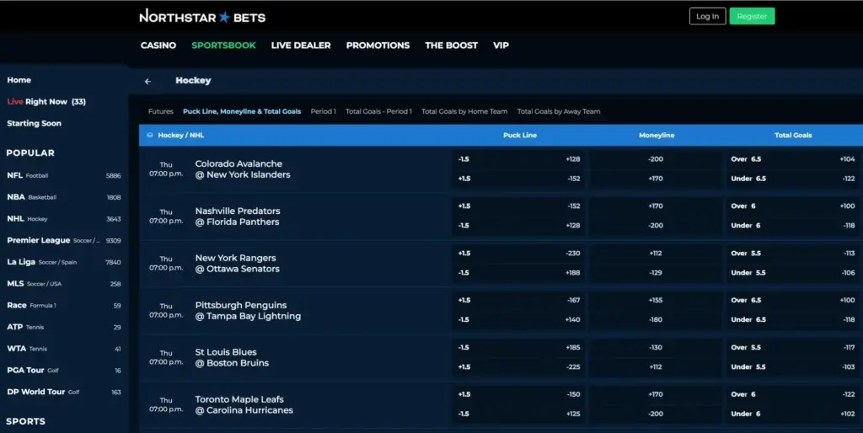Pick Tampa Bay Lightning moneyline -180
This screenshot has width=863, height=433.
(x=656, y=319)
